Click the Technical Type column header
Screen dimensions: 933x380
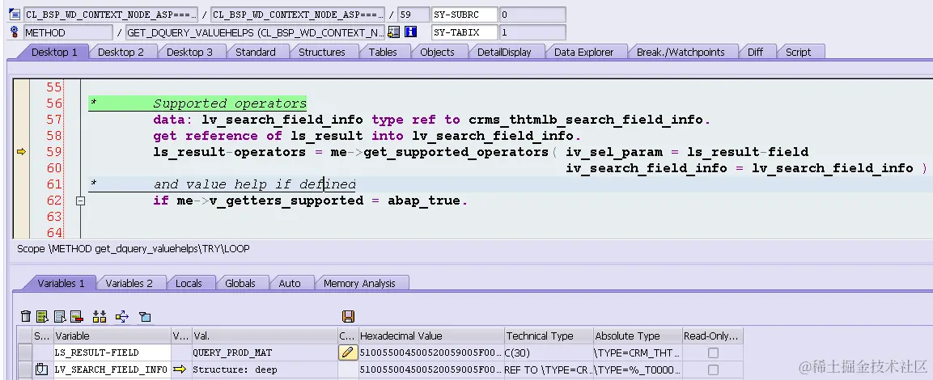pos(549,336)
